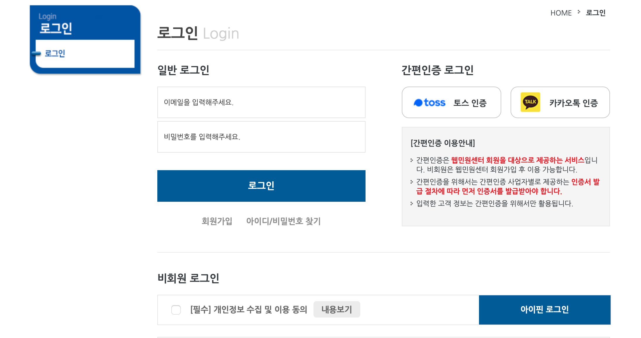Choose 카카오톡 인증 login button
Viewport: 641px width, 338px height.
point(560,102)
